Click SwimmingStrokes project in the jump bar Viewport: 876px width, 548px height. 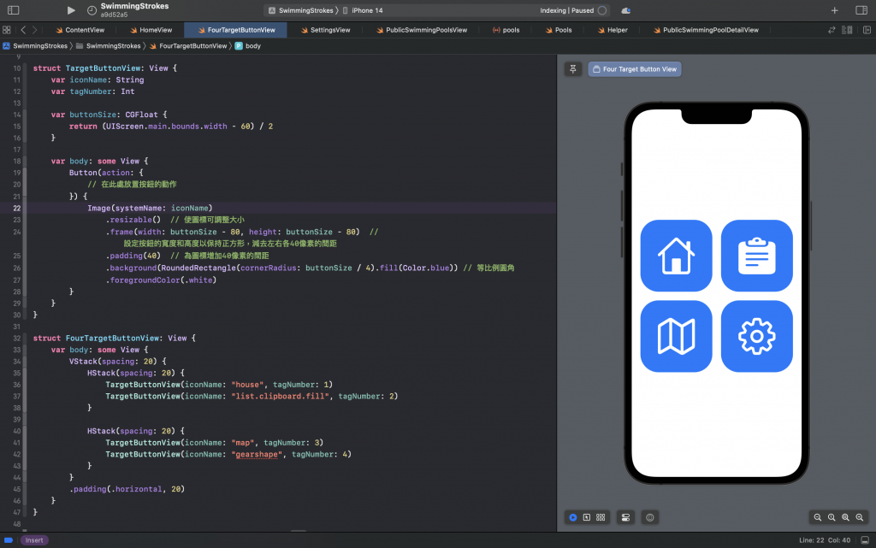(34, 46)
